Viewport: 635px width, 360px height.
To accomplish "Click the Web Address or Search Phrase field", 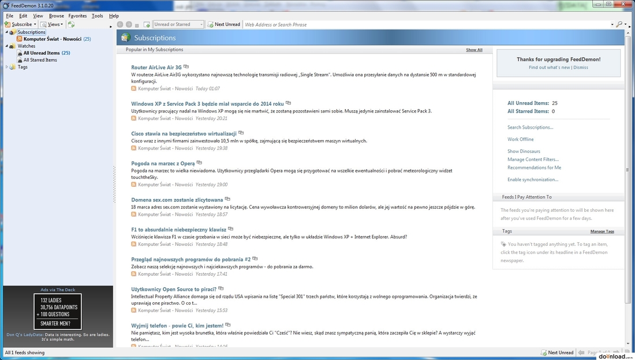I will tap(426, 25).
